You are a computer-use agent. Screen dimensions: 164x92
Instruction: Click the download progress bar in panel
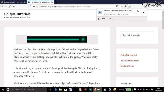(x=120, y=13)
